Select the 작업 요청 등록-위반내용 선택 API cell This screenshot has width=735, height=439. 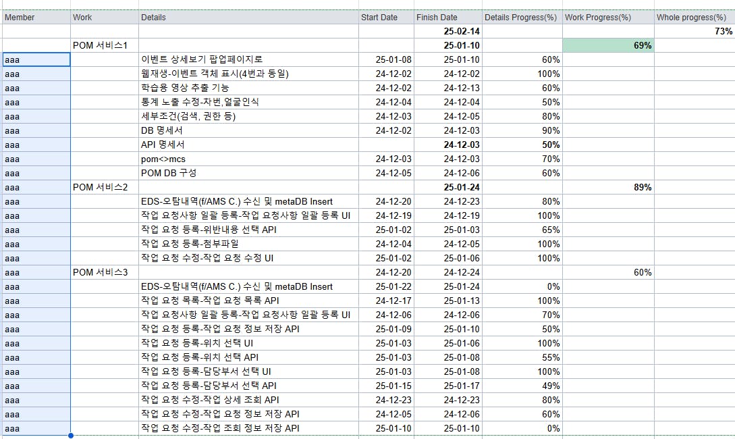tap(248, 230)
